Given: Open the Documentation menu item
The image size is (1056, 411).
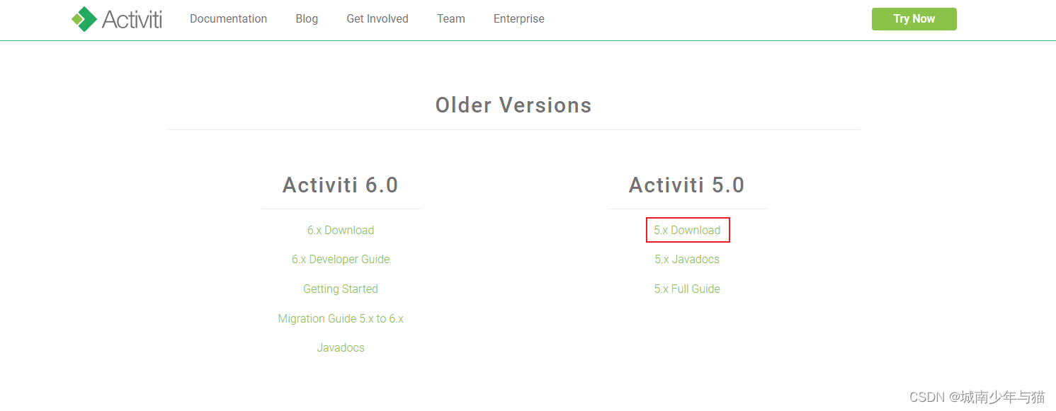Looking at the screenshot, I should point(228,19).
